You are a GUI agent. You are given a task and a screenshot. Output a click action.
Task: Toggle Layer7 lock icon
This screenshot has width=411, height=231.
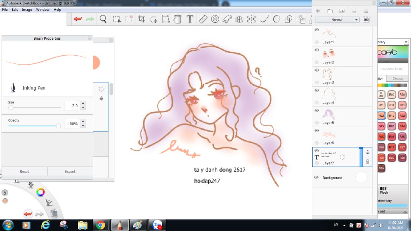click(368, 162)
